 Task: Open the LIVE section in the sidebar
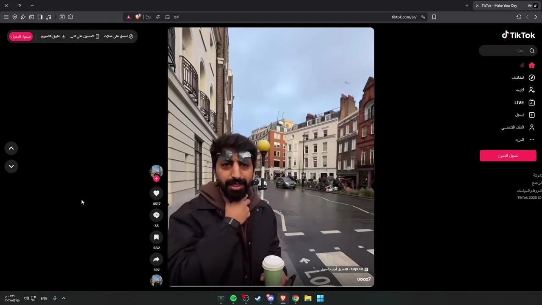[525, 103]
